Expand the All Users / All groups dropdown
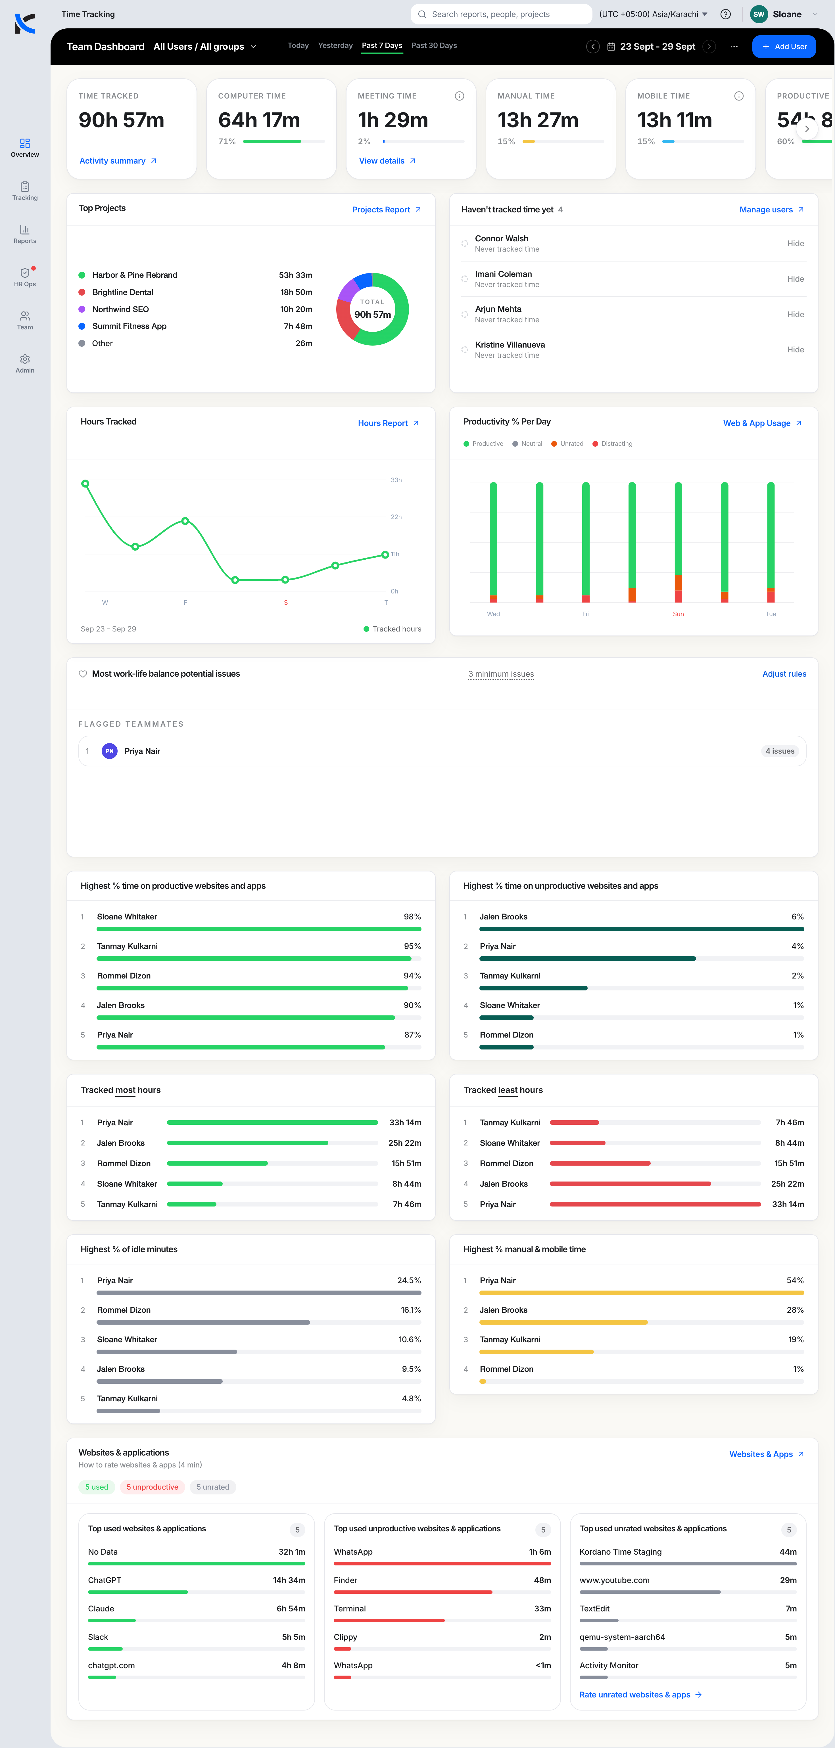Viewport: 835px width, 1748px height. coord(205,47)
